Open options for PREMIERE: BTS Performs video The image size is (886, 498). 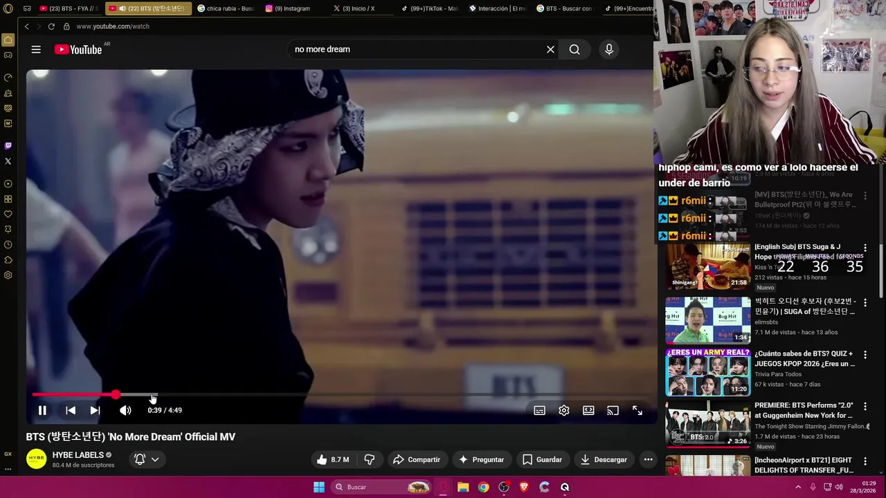click(865, 406)
